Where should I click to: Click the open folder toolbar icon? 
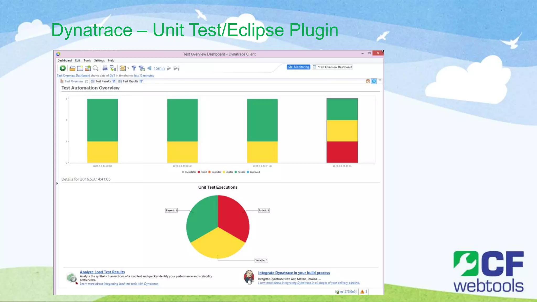(x=72, y=68)
